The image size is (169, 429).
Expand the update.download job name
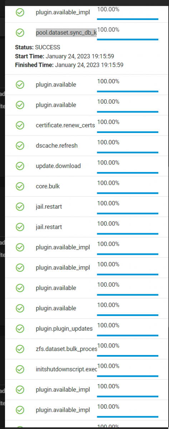[58, 166]
